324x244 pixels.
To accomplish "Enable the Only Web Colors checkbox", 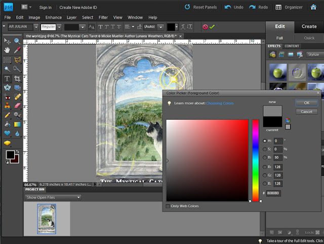I will pos(169,206).
